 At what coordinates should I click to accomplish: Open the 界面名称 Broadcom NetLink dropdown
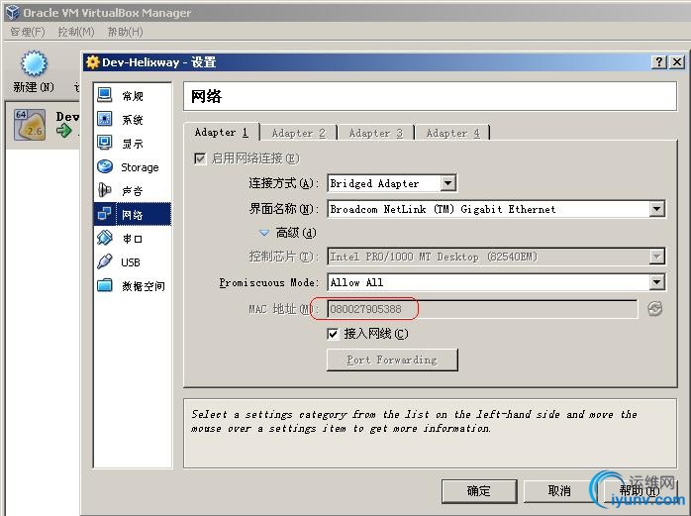pos(656,209)
